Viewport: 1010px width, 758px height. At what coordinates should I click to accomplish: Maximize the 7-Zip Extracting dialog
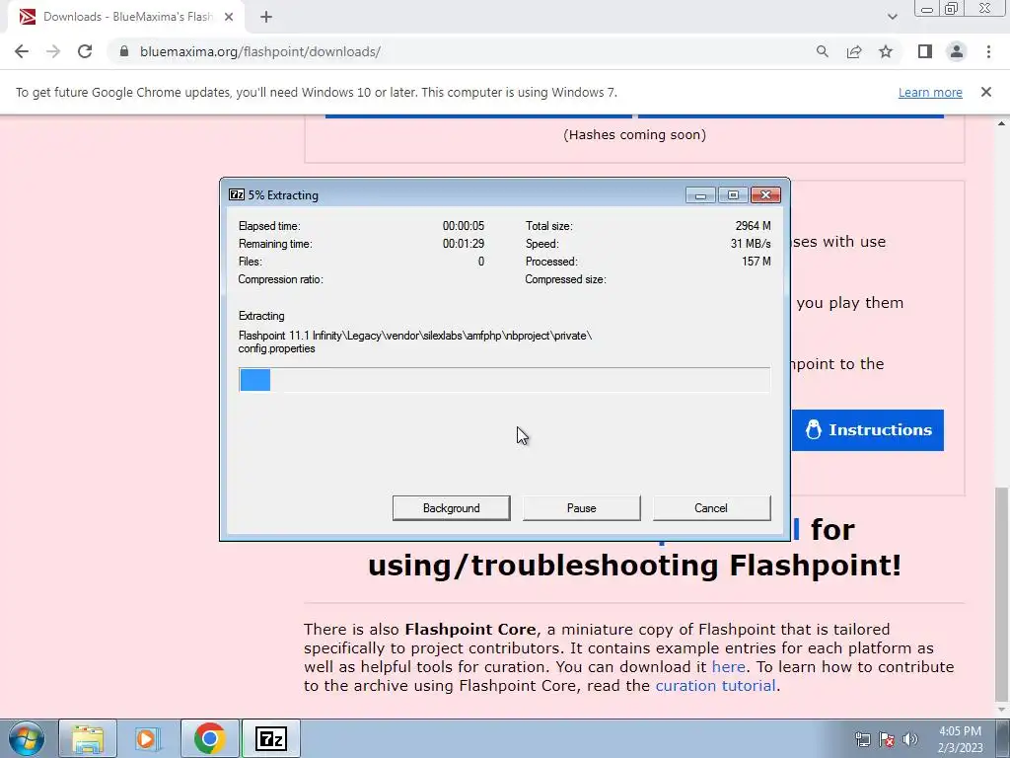[733, 194]
